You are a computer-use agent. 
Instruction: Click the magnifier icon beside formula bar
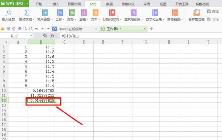click(45, 36)
